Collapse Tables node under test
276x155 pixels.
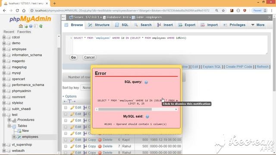9,126
